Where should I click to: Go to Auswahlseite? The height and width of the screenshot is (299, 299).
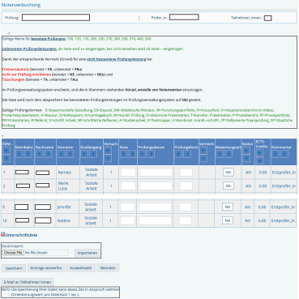pos(81,268)
